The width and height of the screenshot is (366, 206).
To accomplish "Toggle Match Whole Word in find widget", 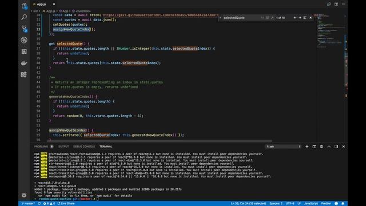I will (x=267, y=18).
